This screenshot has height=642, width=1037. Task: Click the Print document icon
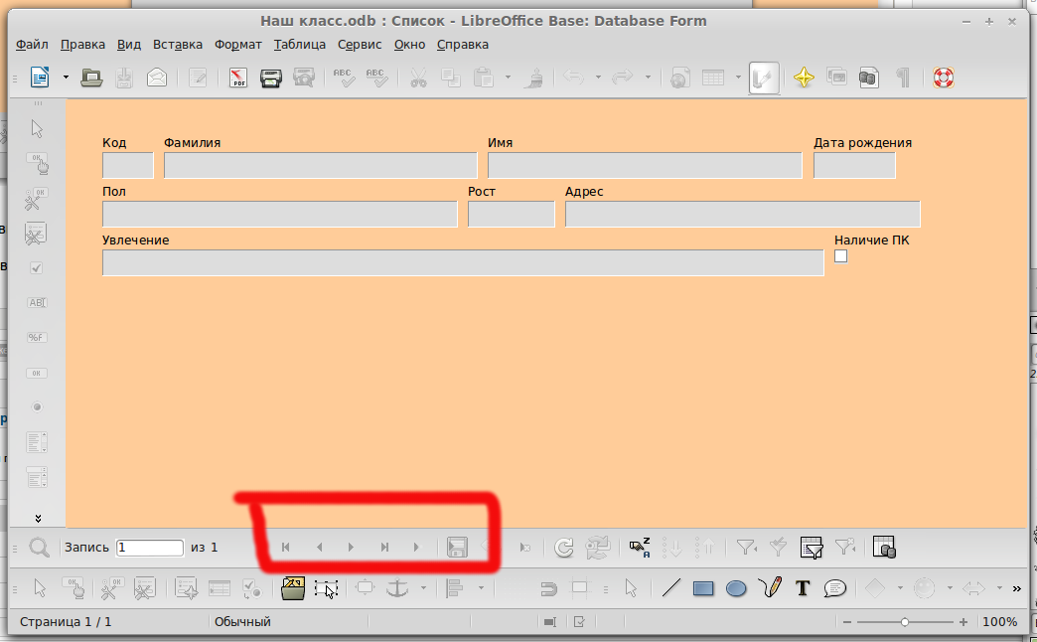click(271, 78)
